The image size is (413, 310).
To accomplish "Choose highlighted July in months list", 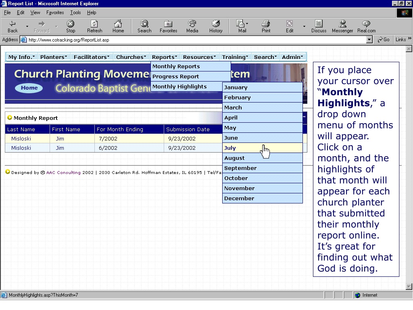I will [262, 148].
